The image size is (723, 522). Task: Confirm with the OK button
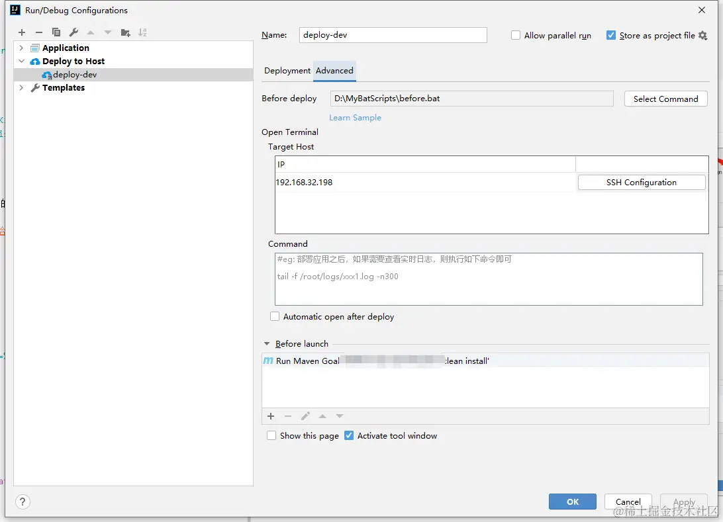pyautogui.click(x=572, y=501)
